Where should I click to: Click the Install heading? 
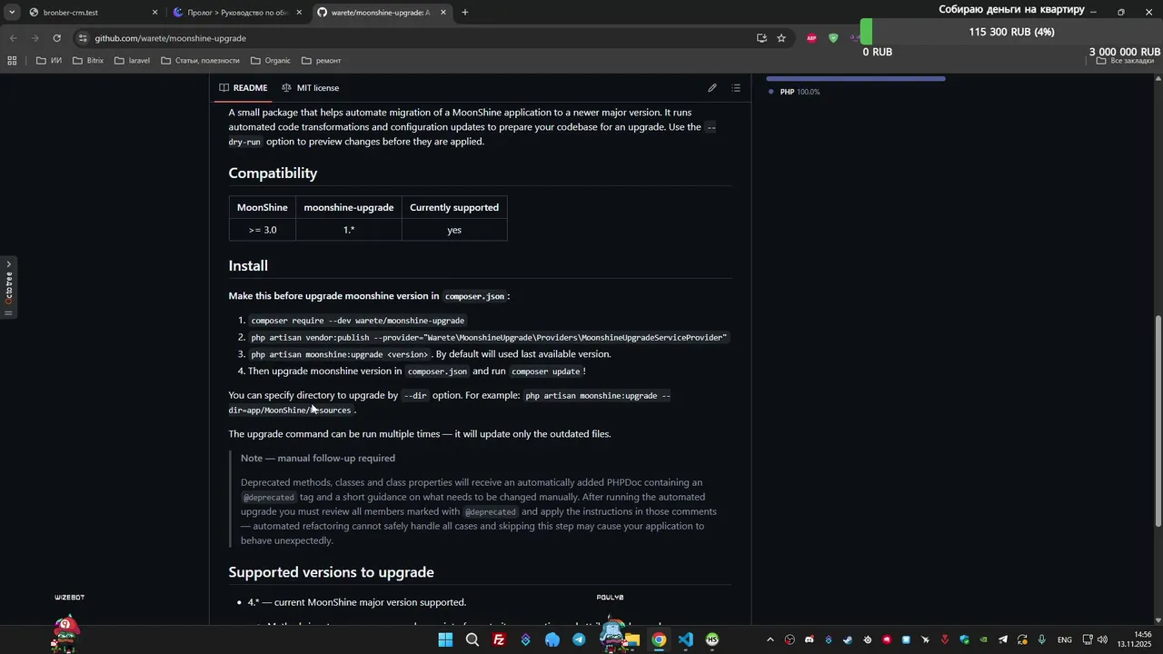(248, 265)
